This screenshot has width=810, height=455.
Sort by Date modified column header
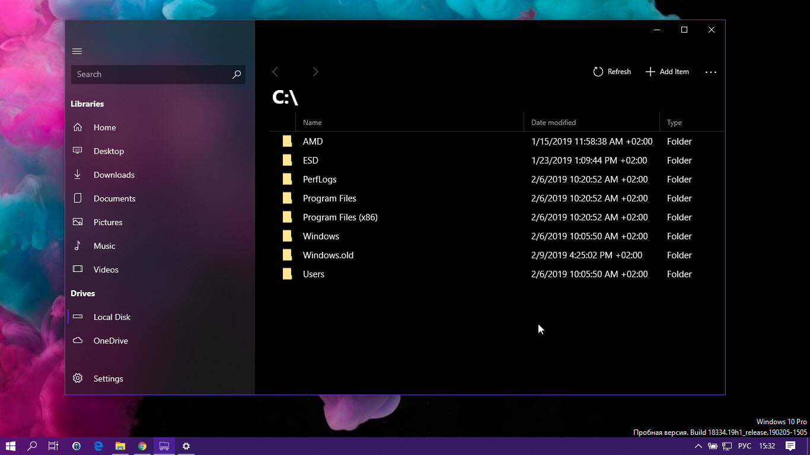[553, 123]
